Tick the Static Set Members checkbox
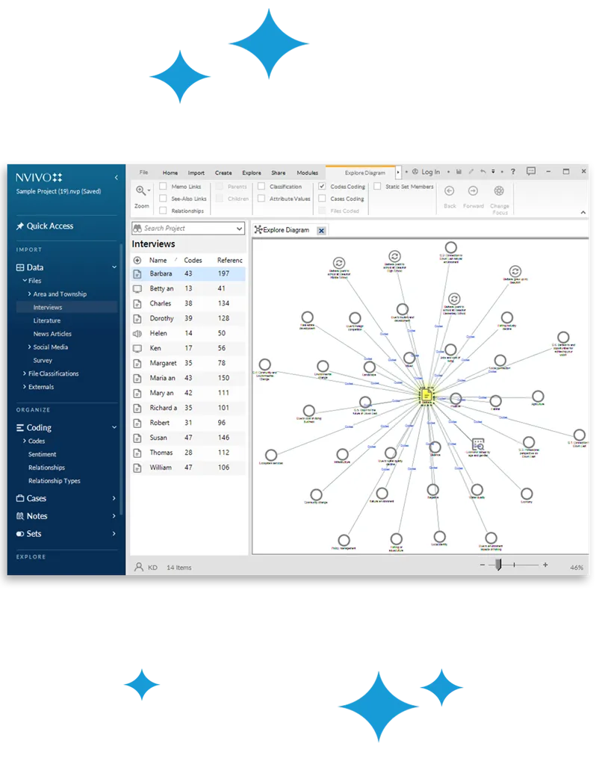The width and height of the screenshot is (596, 764). (x=377, y=187)
